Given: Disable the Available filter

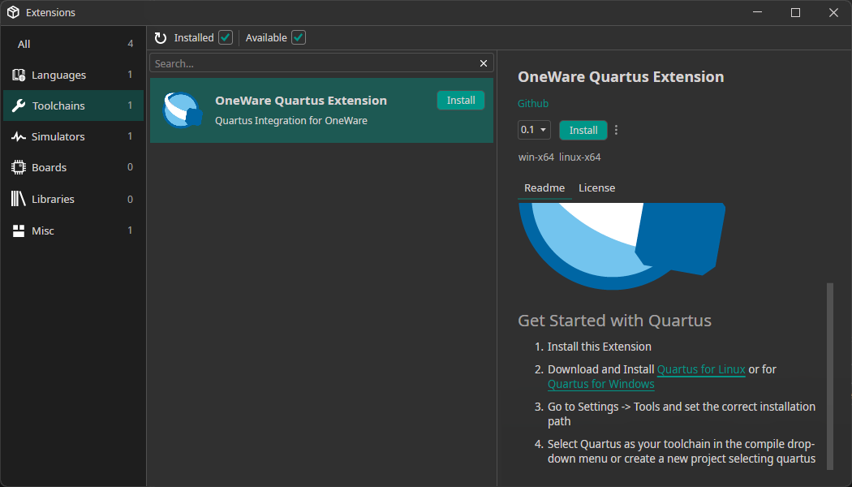Looking at the screenshot, I should point(298,37).
